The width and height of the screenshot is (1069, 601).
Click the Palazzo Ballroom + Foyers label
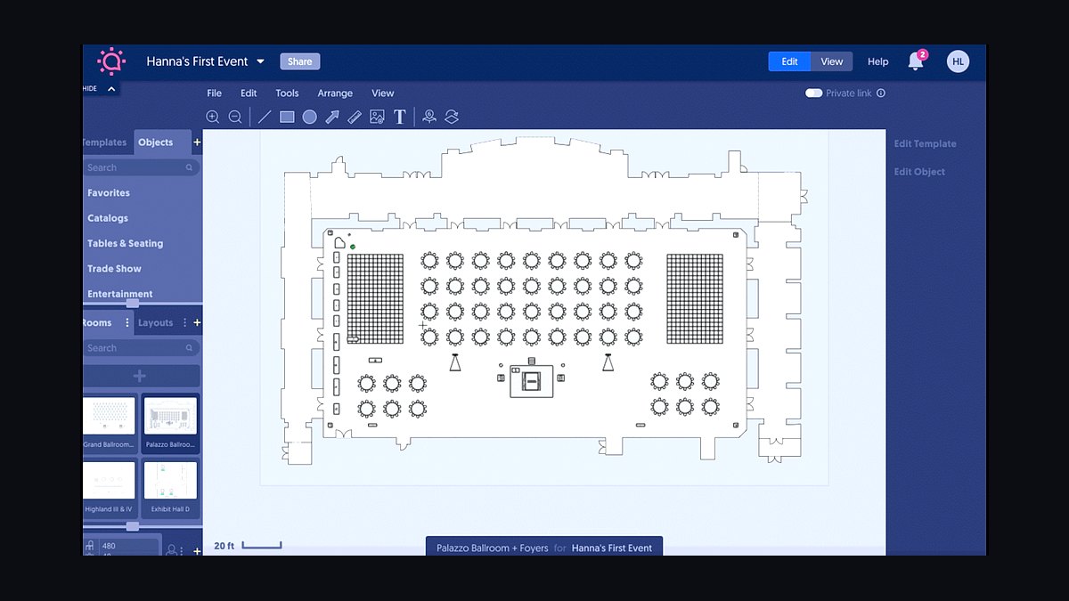(x=493, y=548)
